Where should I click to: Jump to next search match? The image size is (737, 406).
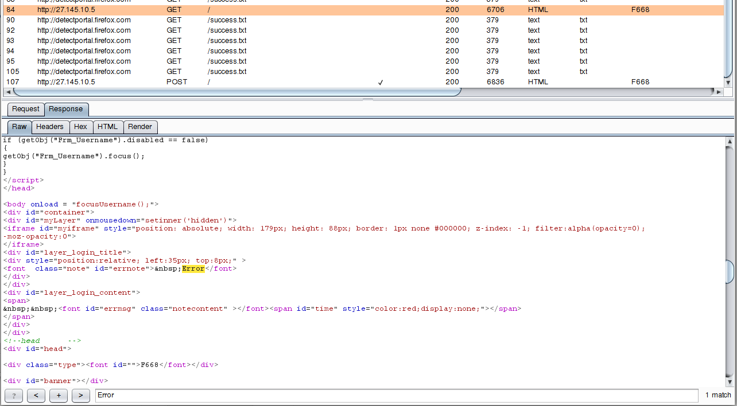click(80, 395)
